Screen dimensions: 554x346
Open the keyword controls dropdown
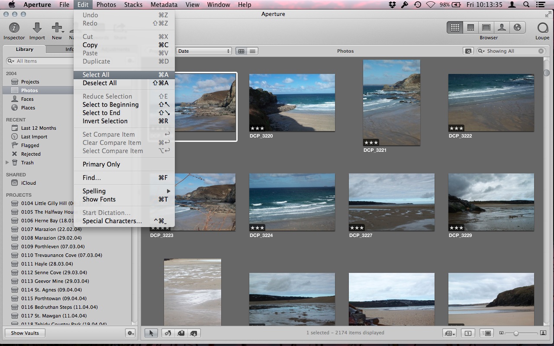tap(450, 333)
